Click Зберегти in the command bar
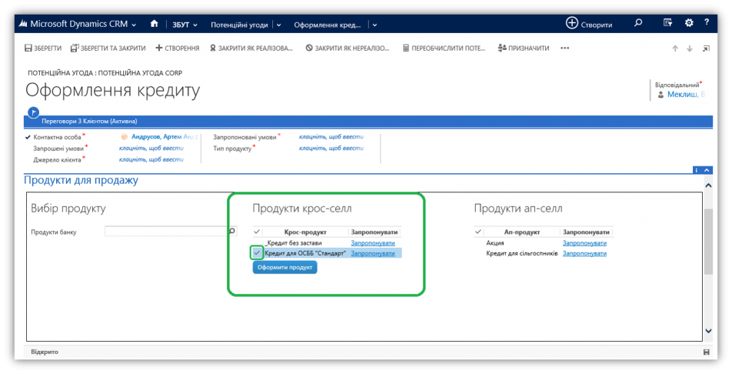The image size is (732, 374). 43,48
